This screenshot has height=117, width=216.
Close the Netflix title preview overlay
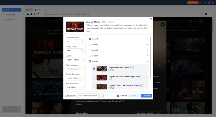click(x=163, y=25)
